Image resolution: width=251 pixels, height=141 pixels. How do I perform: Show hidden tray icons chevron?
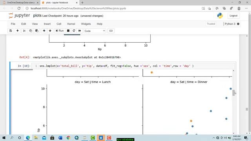point(213,138)
